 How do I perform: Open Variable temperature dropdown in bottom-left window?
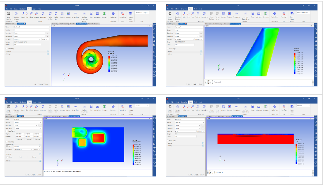click(23, 149)
